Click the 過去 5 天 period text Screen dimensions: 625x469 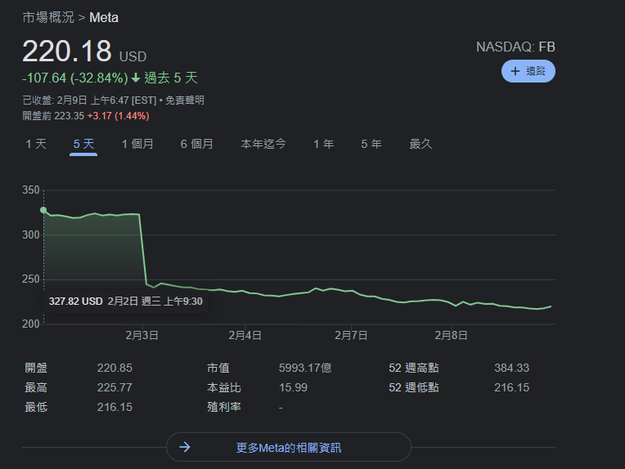(x=171, y=78)
